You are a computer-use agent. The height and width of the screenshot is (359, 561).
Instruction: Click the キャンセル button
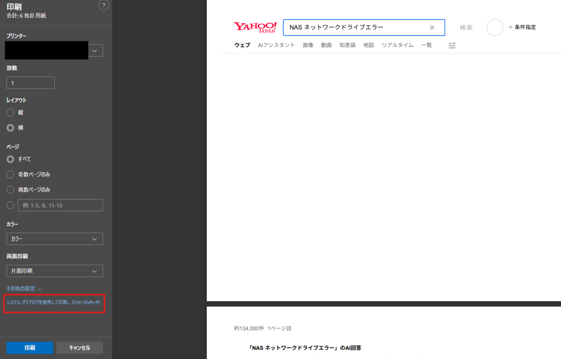pos(79,348)
